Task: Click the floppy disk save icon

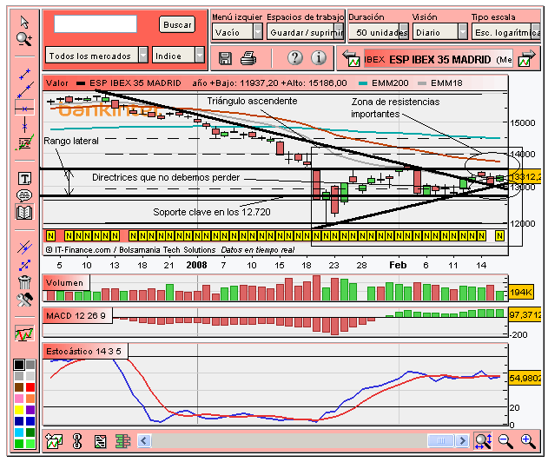Action: point(225,58)
